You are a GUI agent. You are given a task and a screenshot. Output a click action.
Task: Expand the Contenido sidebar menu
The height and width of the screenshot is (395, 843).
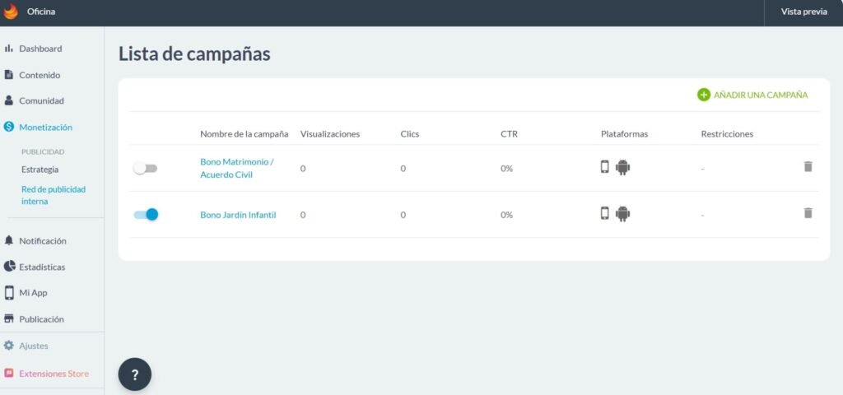[x=40, y=75]
